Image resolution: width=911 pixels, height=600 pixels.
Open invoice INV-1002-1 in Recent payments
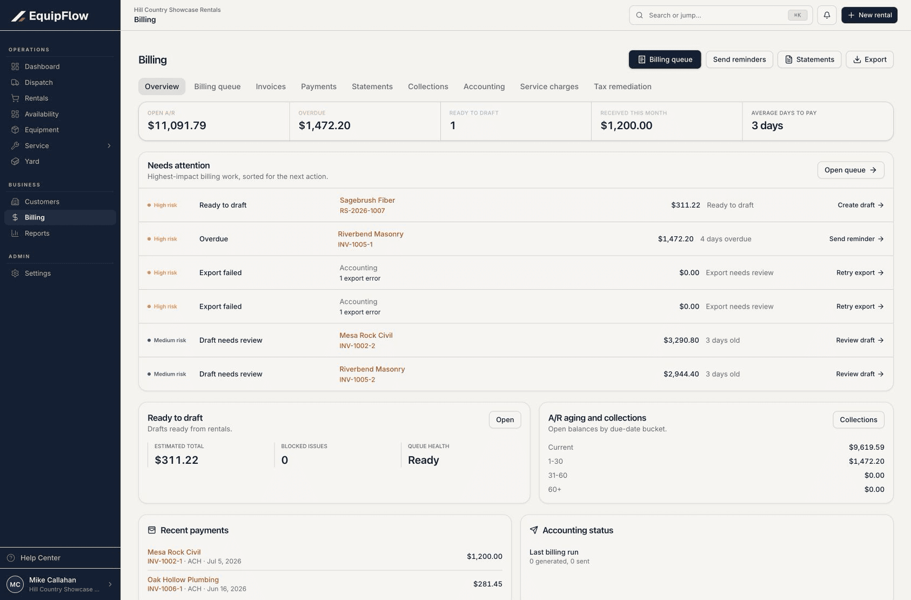pyautogui.click(x=165, y=562)
